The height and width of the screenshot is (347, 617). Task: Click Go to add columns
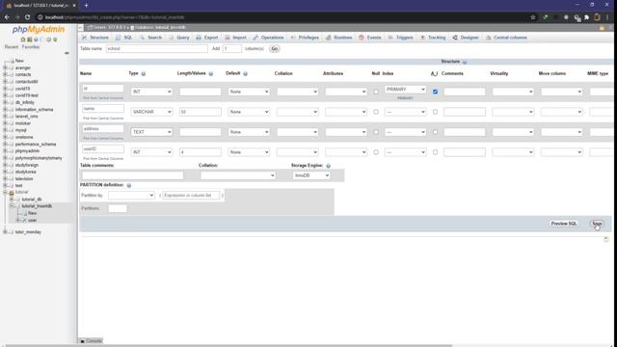click(x=274, y=49)
